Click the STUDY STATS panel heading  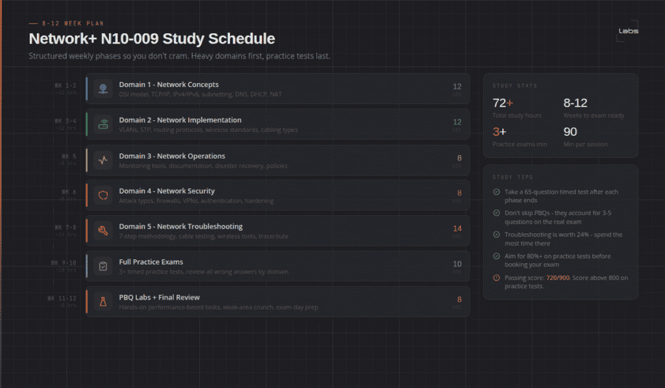click(x=514, y=86)
